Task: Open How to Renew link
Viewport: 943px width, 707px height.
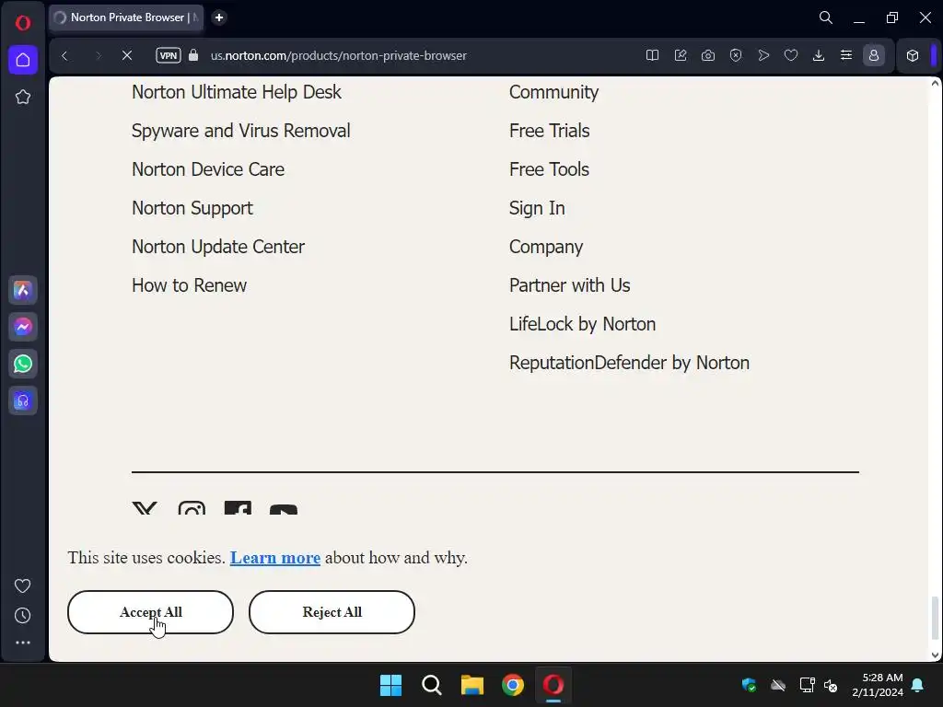Action: [190, 285]
